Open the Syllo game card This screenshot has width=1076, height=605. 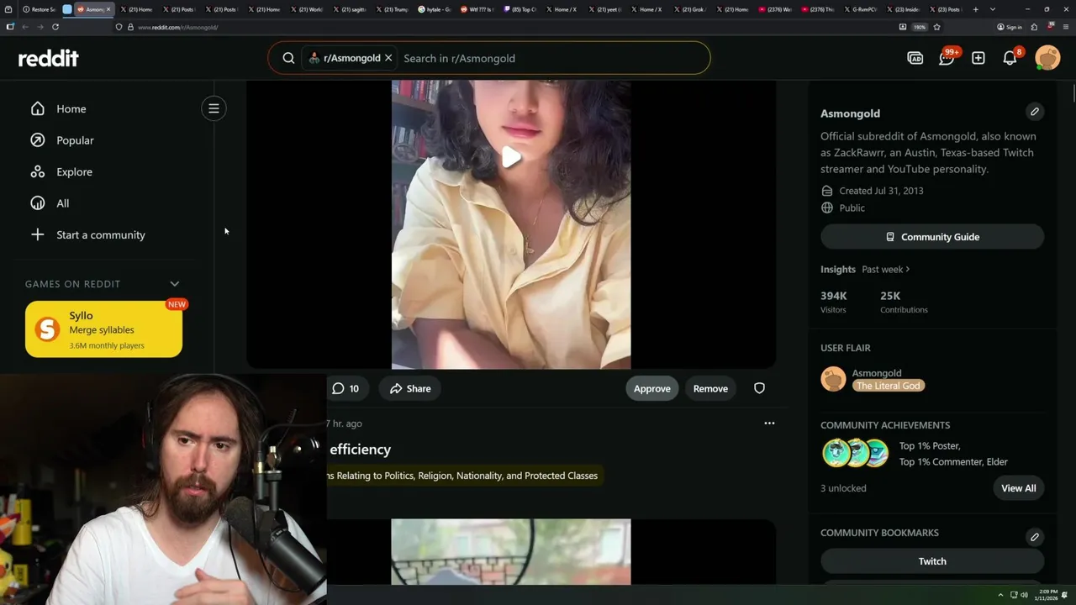pos(103,329)
